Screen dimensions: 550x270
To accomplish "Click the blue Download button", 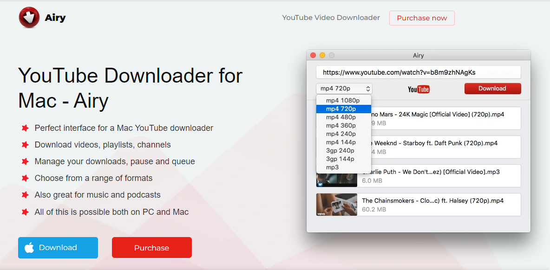I will (x=58, y=248).
